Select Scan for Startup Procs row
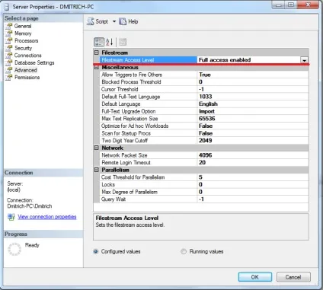 click(x=204, y=133)
